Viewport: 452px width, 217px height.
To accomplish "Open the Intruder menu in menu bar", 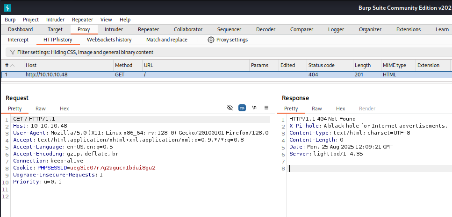I will [x=56, y=20].
